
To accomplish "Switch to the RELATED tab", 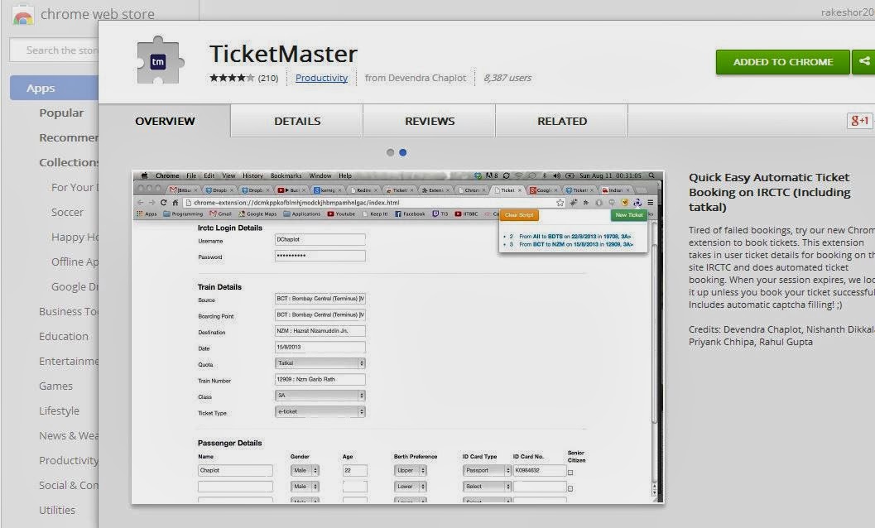I will (562, 121).
